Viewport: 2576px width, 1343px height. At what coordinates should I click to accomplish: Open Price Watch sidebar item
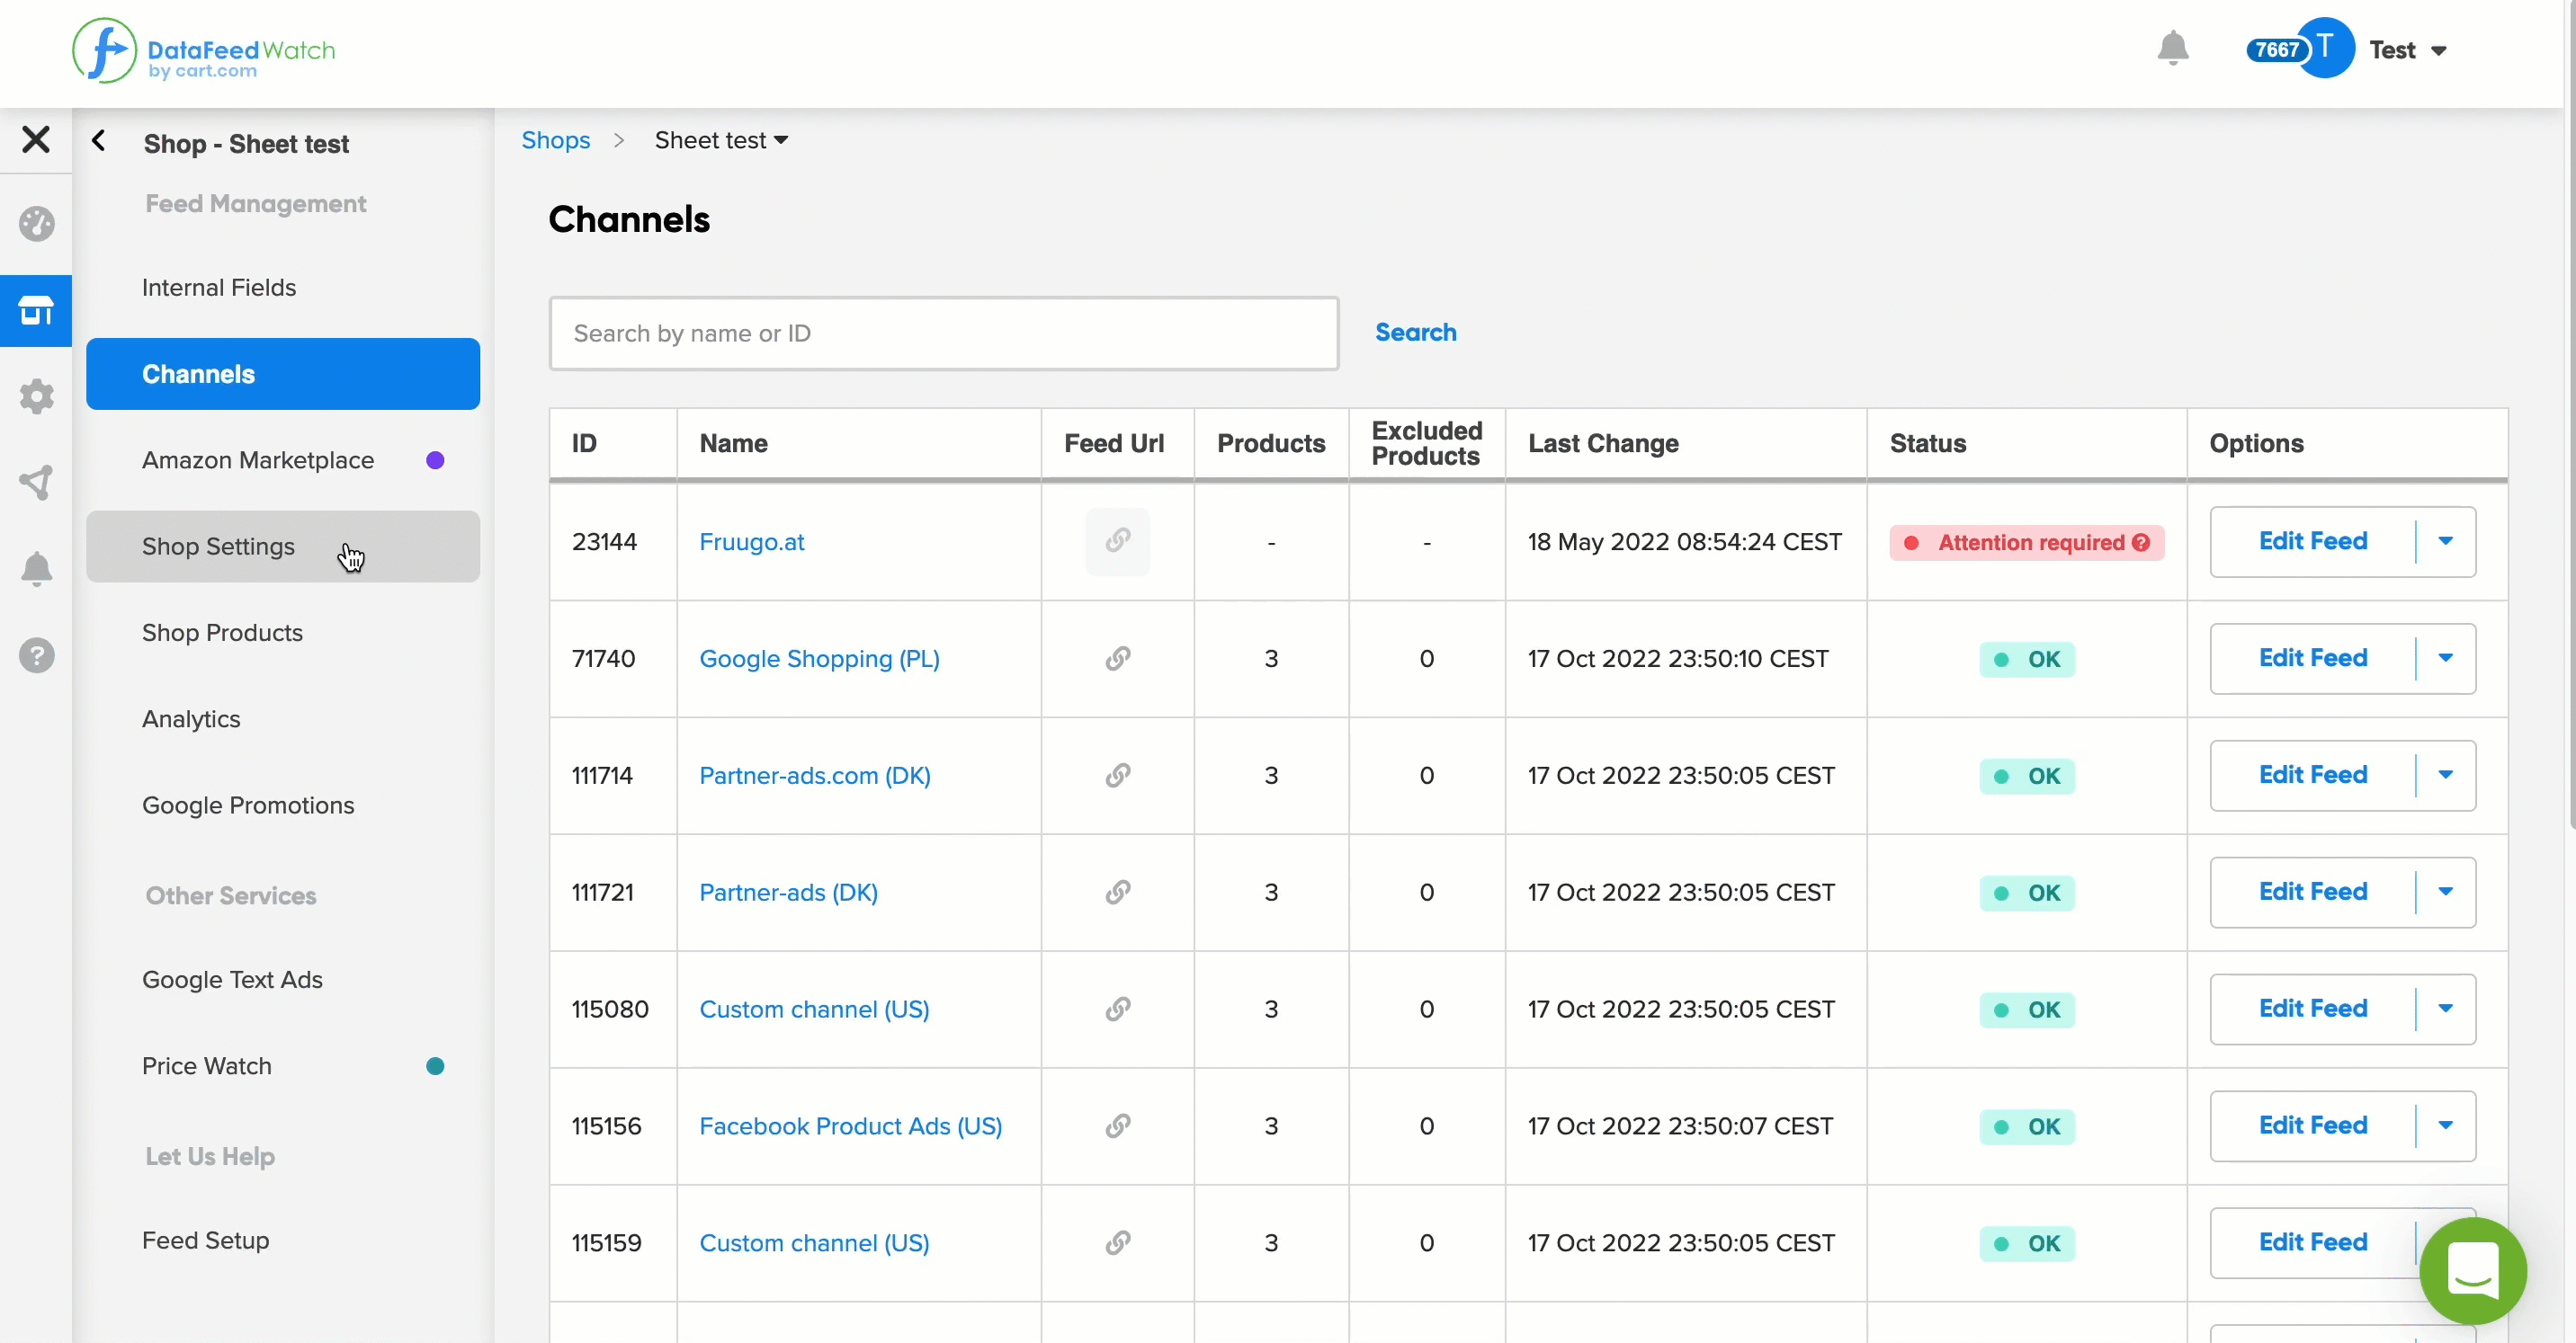point(283,1066)
